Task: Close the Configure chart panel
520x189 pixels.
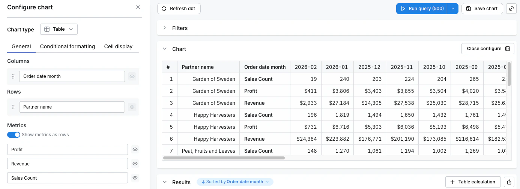Action: 138,7
